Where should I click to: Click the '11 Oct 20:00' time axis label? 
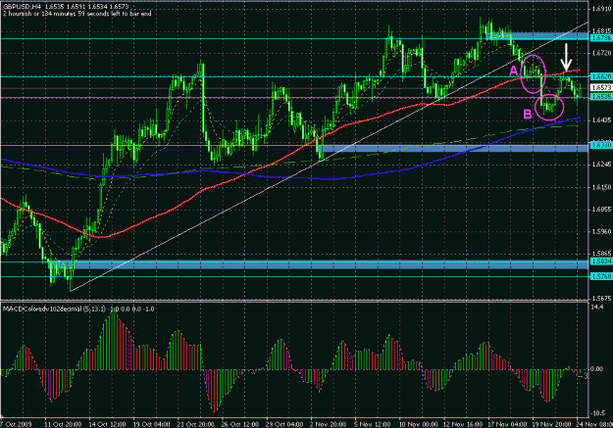click(x=63, y=424)
